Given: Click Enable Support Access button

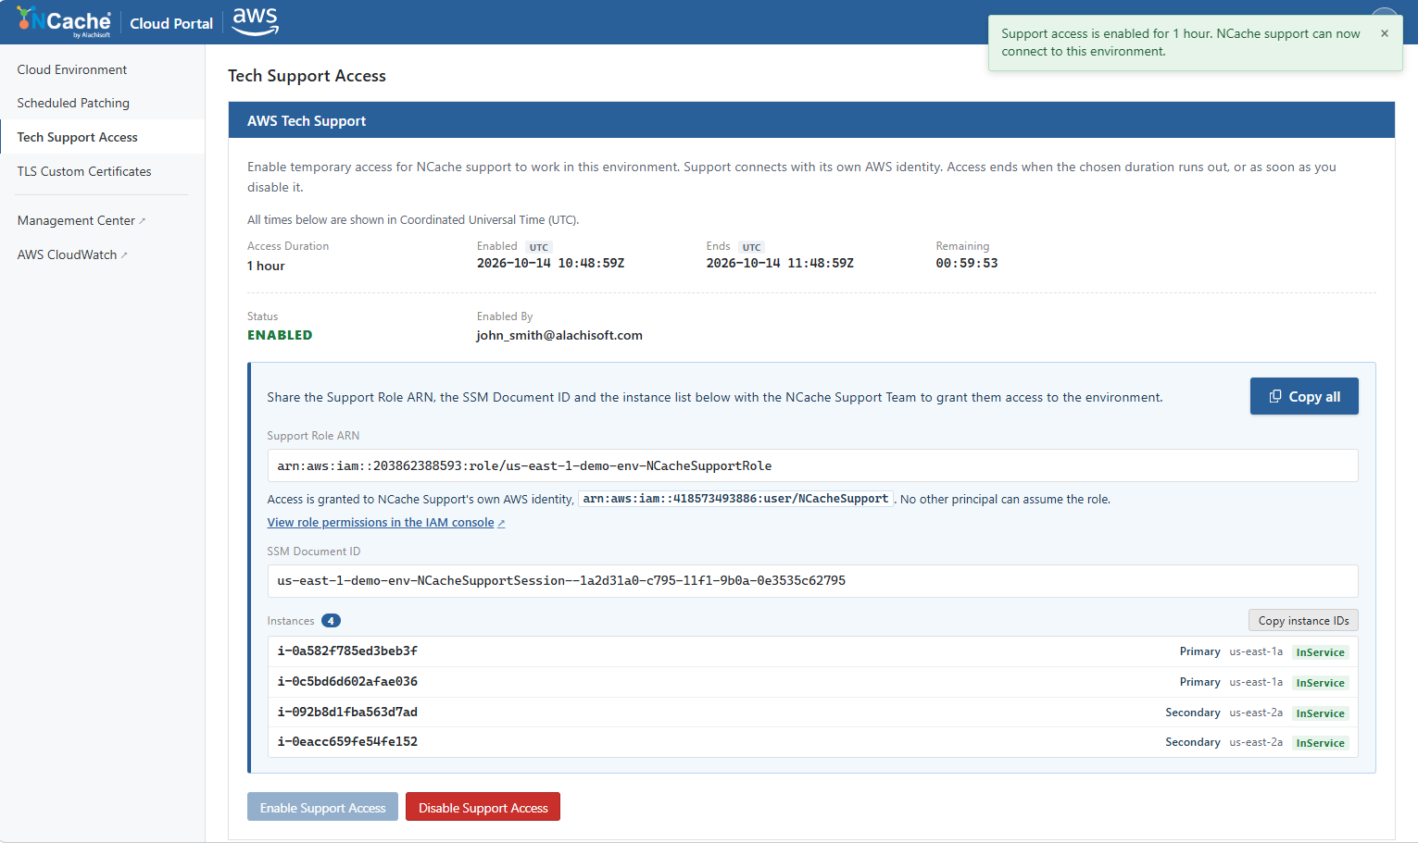Looking at the screenshot, I should [322, 807].
